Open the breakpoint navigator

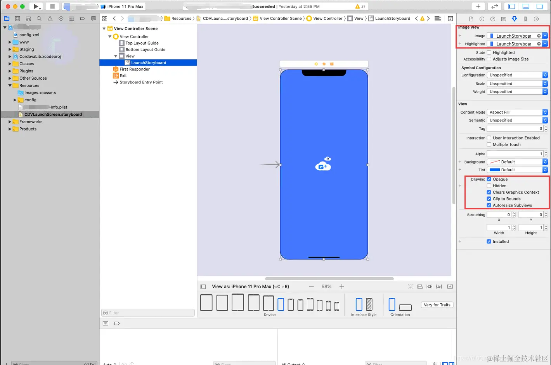(x=83, y=19)
